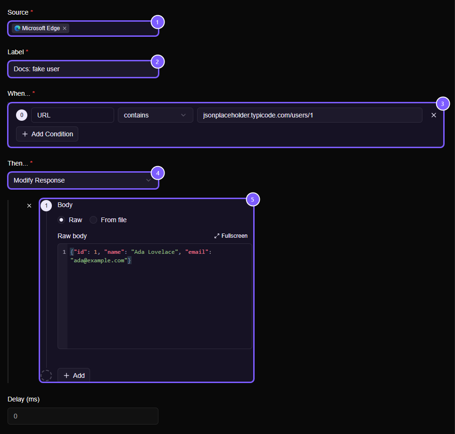Click the jsonplaceholder URL value field

(x=310, y=115)
